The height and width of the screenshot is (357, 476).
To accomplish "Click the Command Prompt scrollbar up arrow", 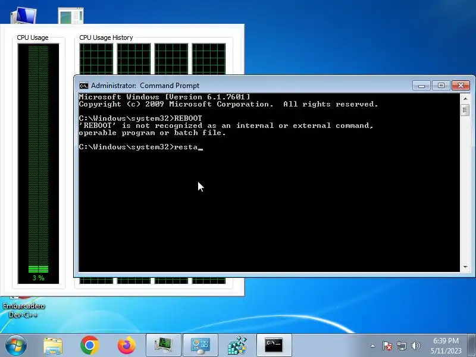I will click(465, 99).
